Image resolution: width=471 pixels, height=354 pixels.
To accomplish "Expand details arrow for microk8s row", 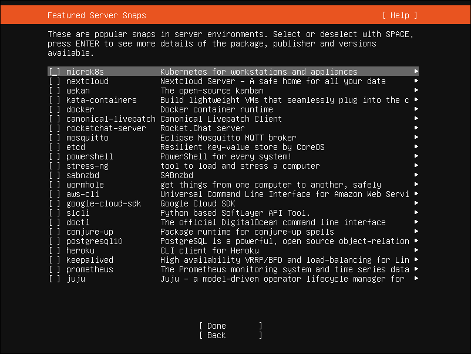I will (416, 72).
